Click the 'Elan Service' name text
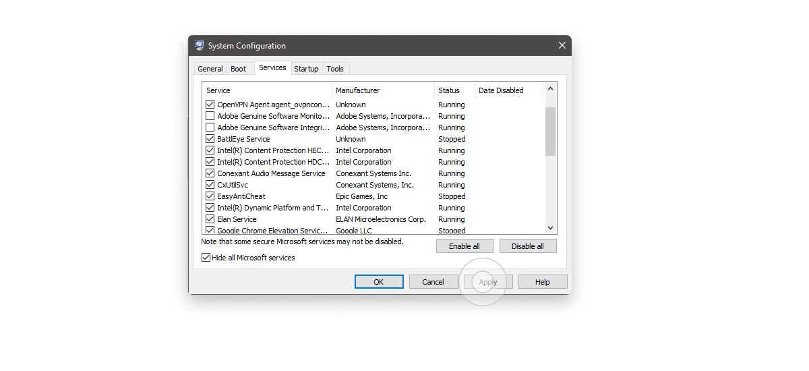809x371 pixels. coord(237,219)
